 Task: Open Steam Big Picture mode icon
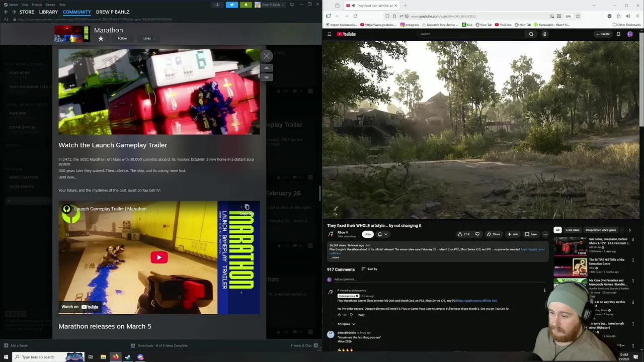coord(292,5)
